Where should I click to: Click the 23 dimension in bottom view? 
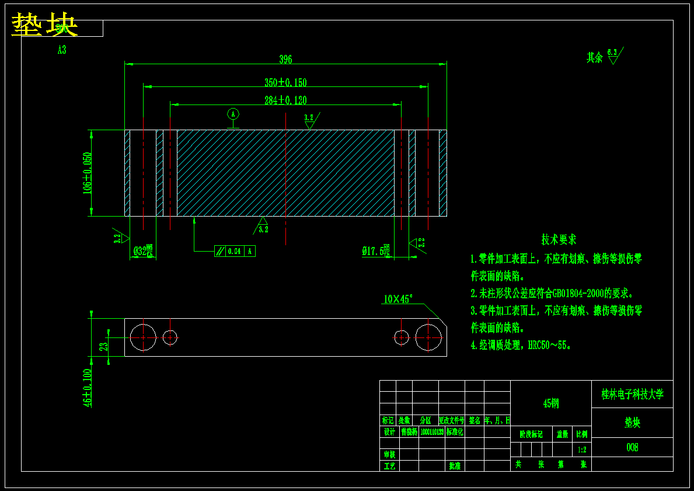point(103,347)
